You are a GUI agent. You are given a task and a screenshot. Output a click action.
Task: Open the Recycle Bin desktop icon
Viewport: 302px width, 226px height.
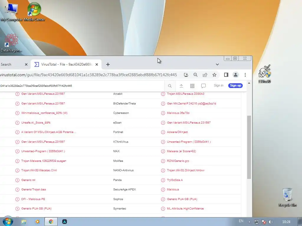[287, 197]
